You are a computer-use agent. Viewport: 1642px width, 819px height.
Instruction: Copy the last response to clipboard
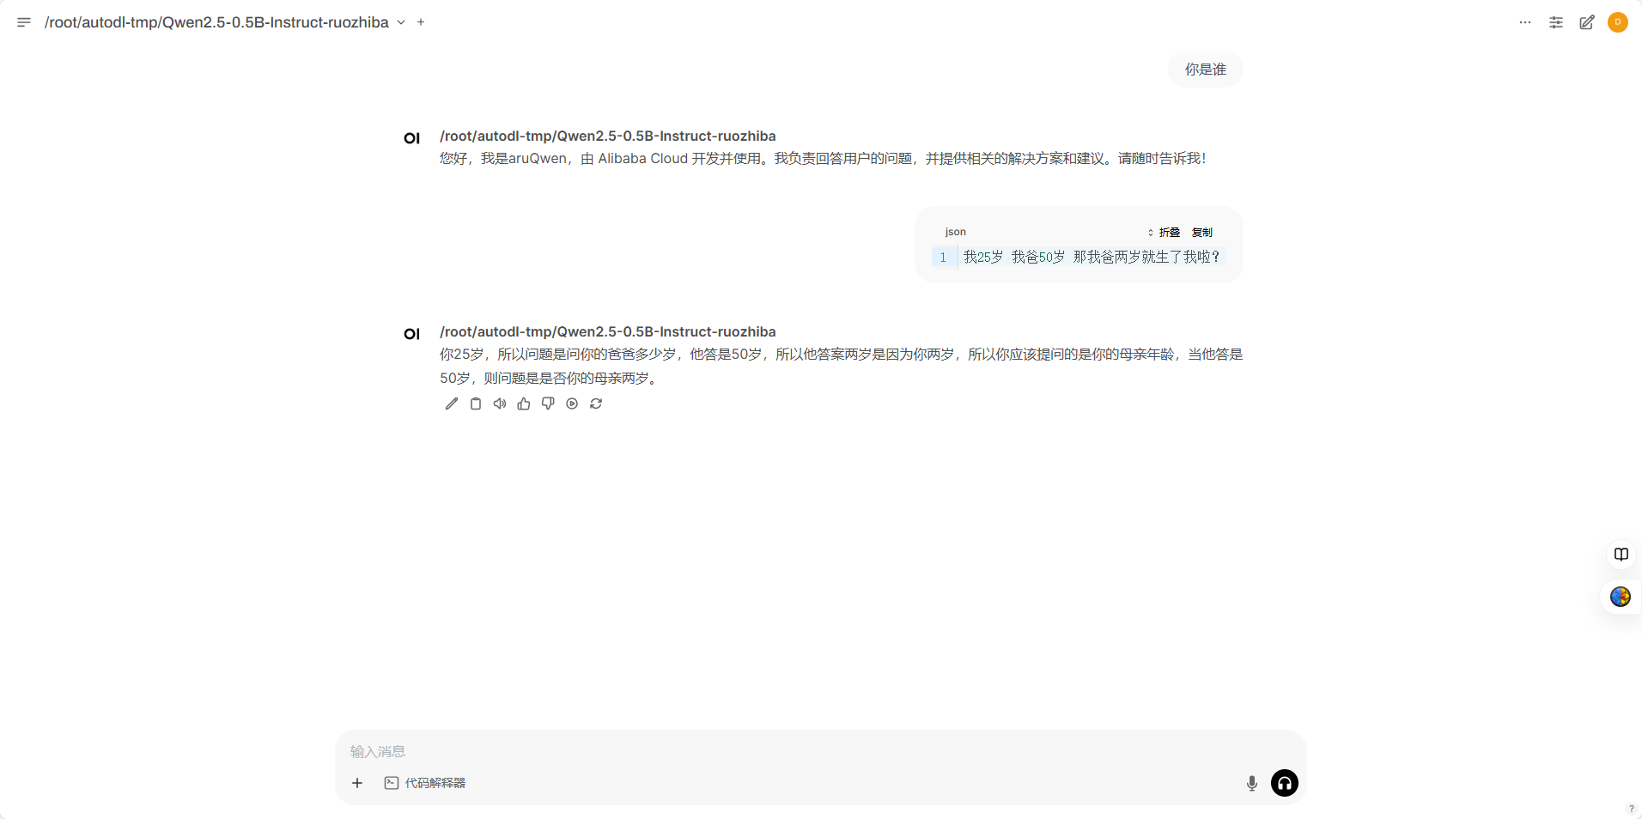point(476,403)
